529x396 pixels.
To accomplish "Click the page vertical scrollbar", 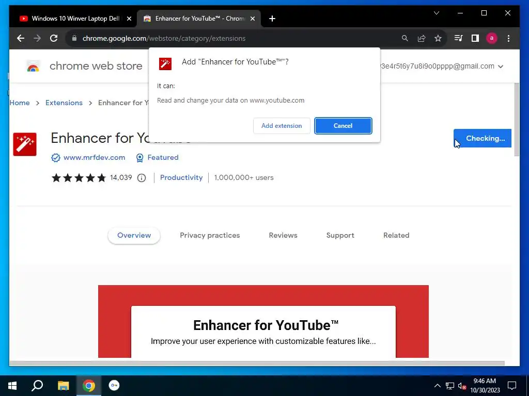I will click(517, 120).
